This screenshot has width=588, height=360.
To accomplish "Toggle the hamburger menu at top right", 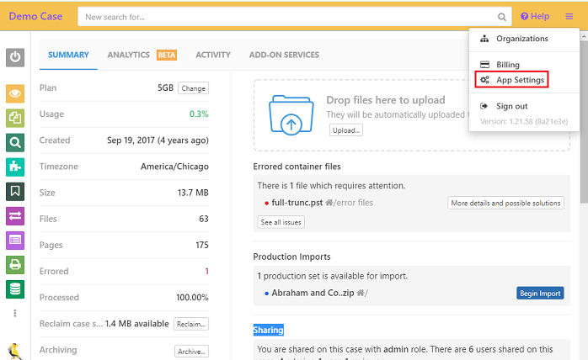I will [x=569, y=17].
